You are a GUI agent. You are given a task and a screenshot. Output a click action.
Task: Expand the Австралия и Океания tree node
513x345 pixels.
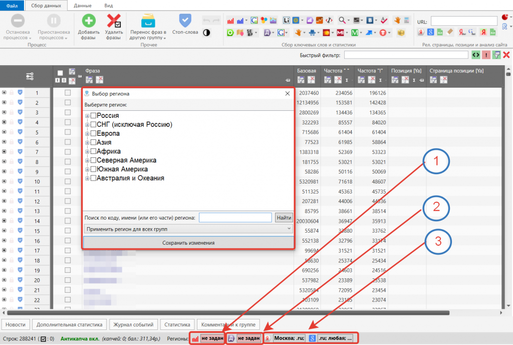tap(87, 179)
